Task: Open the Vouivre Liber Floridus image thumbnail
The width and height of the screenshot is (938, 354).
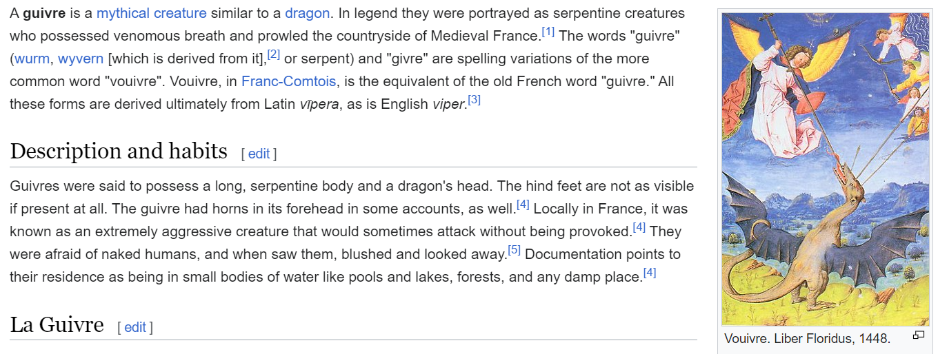Action: pyautogui.click(x=825, y=169)
